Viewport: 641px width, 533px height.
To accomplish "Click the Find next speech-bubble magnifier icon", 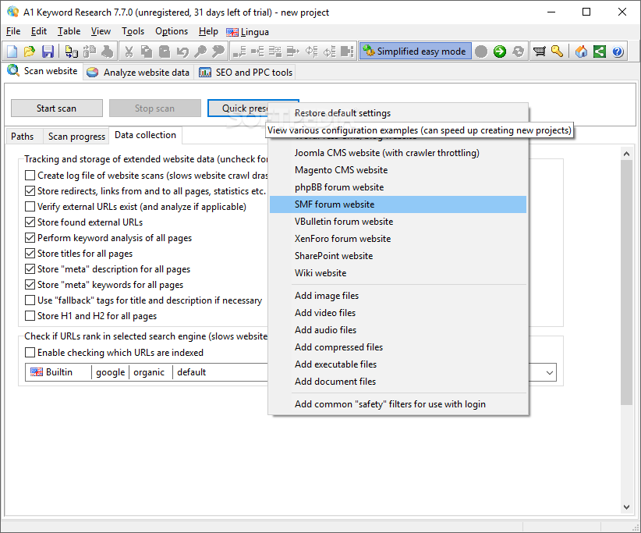I will [x=218, y=52].
